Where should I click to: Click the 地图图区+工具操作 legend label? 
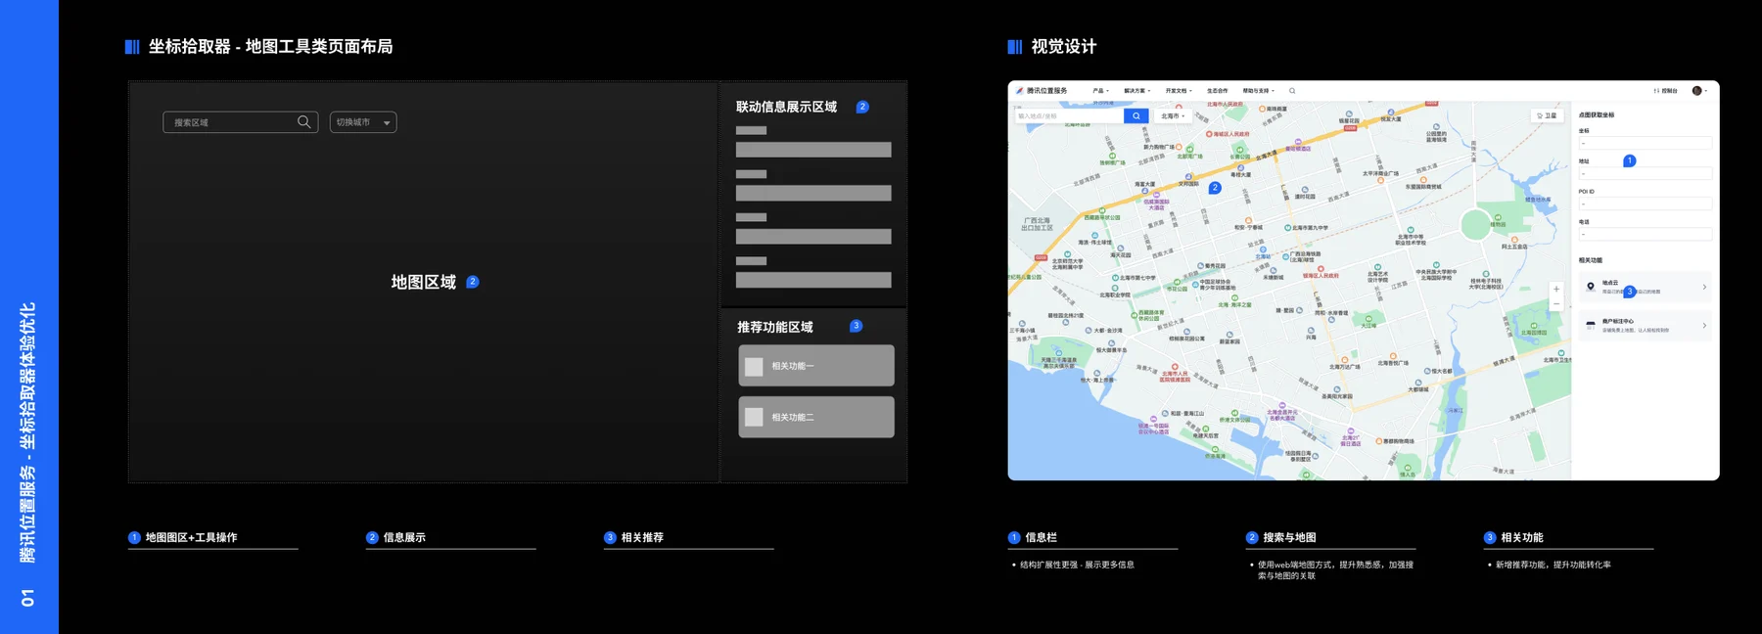(x=191, y=537)
